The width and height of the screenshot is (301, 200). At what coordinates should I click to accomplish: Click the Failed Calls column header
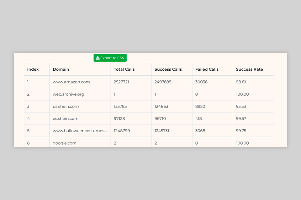[207, 69]
